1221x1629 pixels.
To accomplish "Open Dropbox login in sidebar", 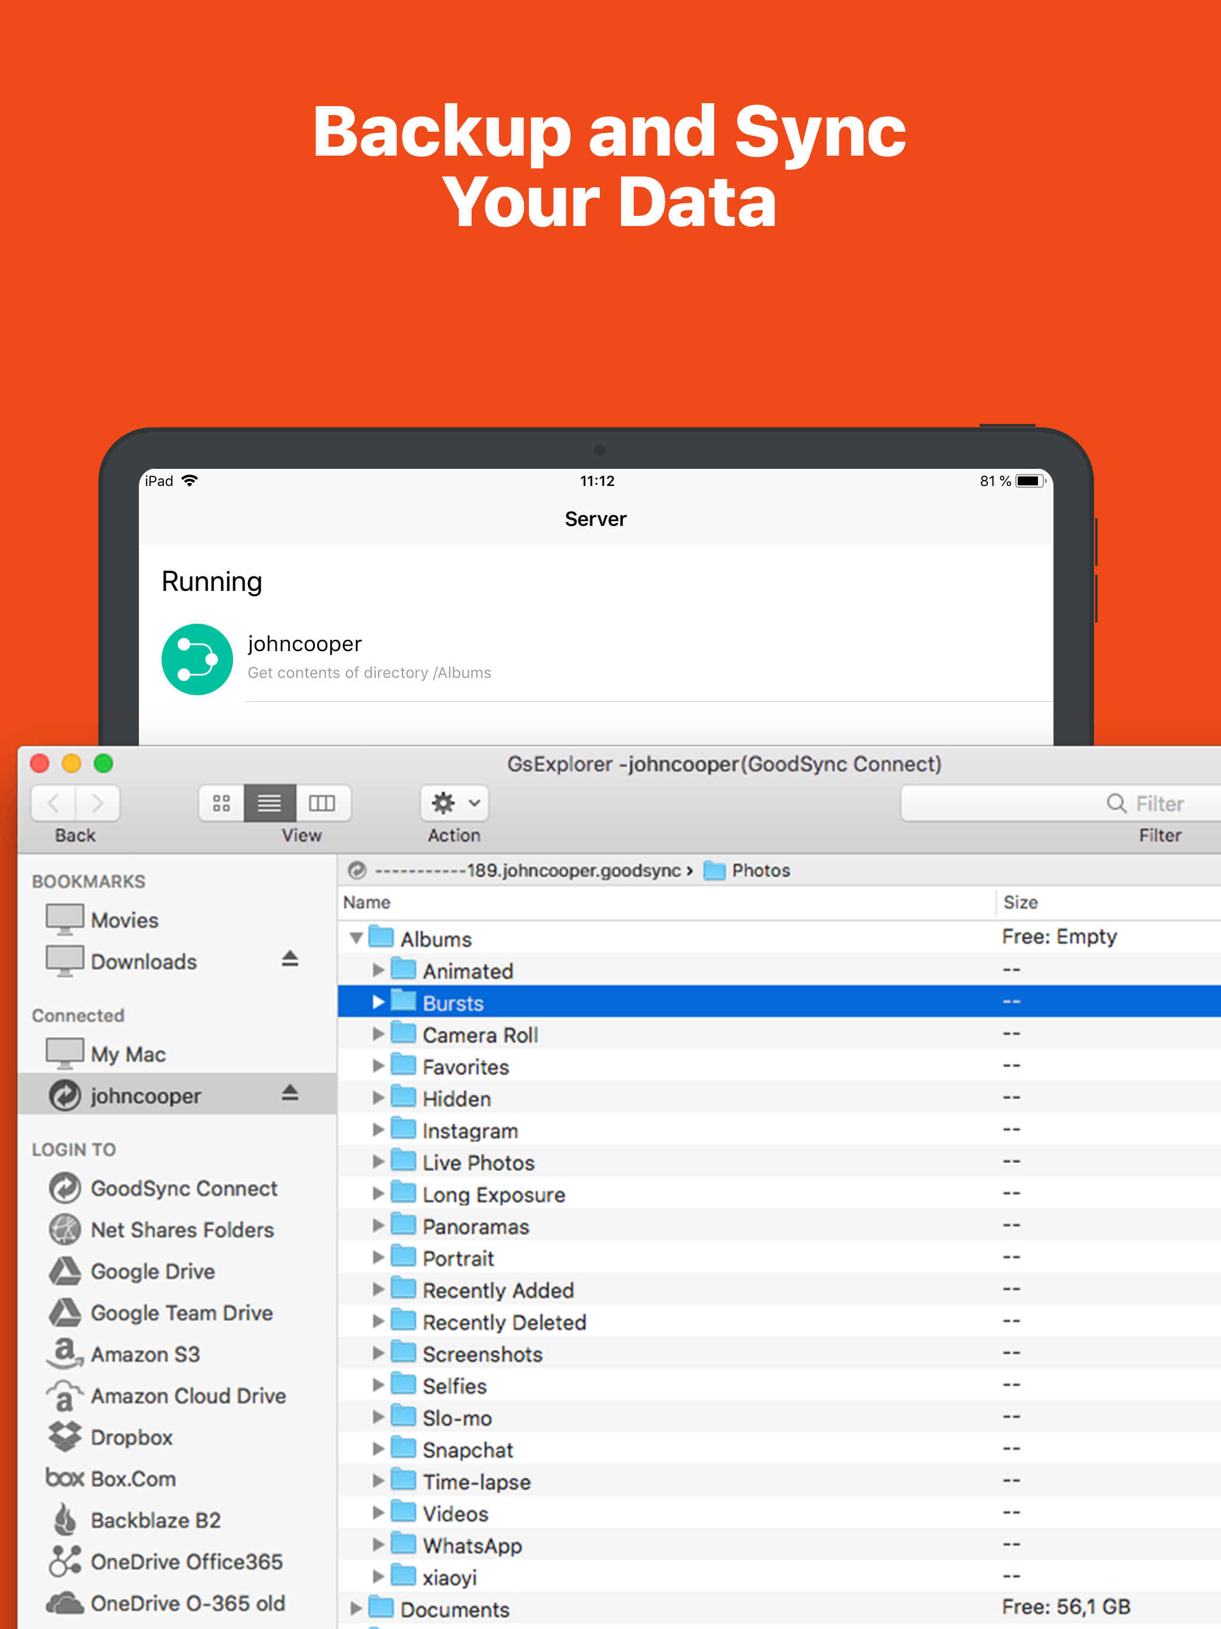I will click(131, 1438).
